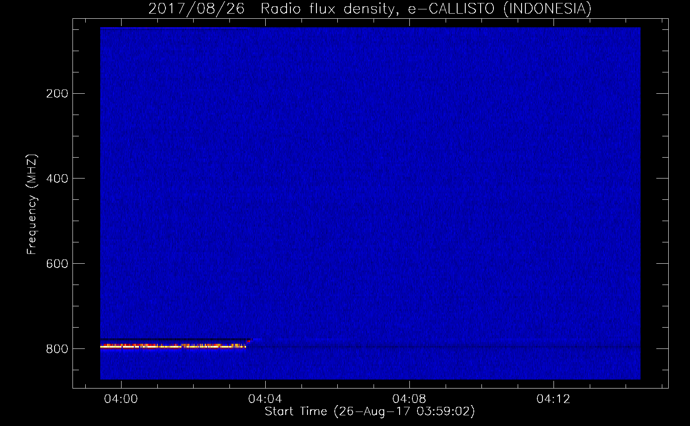Click the '800' frequency tick label
The image size is (690, 426).
click(x=57, y=349)
